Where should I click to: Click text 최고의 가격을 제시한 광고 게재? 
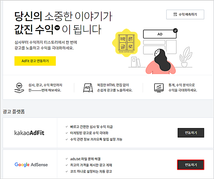(x=91, y=165)
